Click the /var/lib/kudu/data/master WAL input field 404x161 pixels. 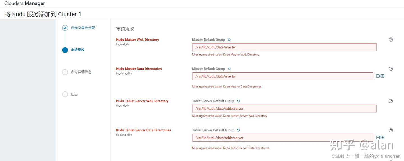coord(284,47)
